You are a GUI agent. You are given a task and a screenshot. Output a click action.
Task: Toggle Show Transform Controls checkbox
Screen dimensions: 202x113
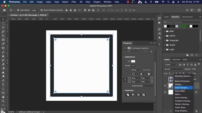pyautogui.click(x=41, y=10)
